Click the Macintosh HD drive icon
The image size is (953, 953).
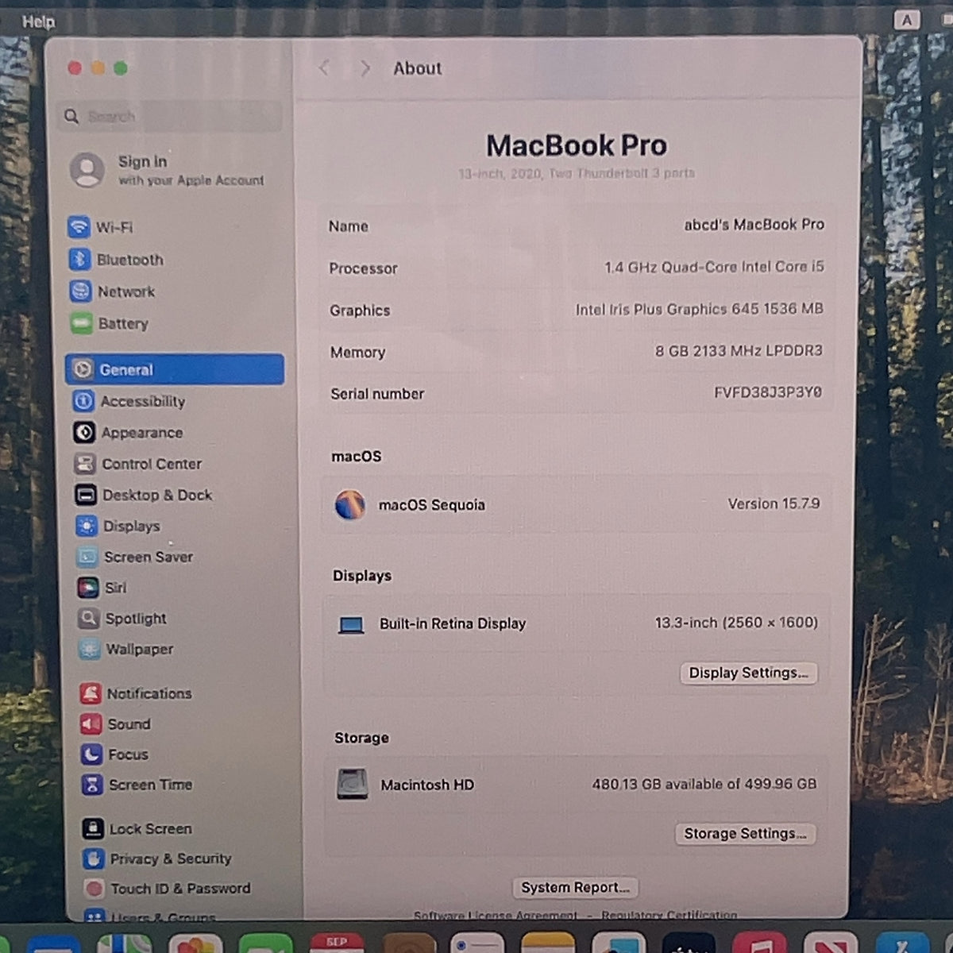[x=353, y=785]
